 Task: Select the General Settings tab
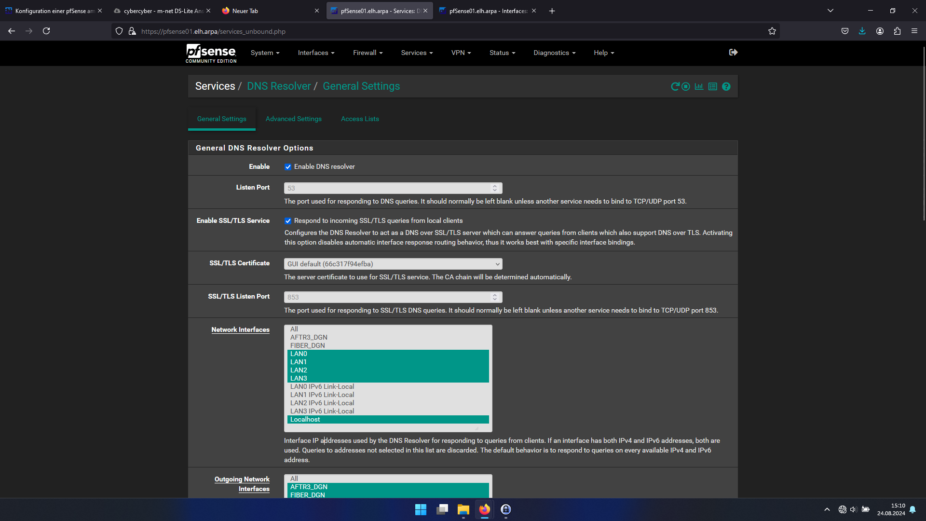tap(221, 119)
